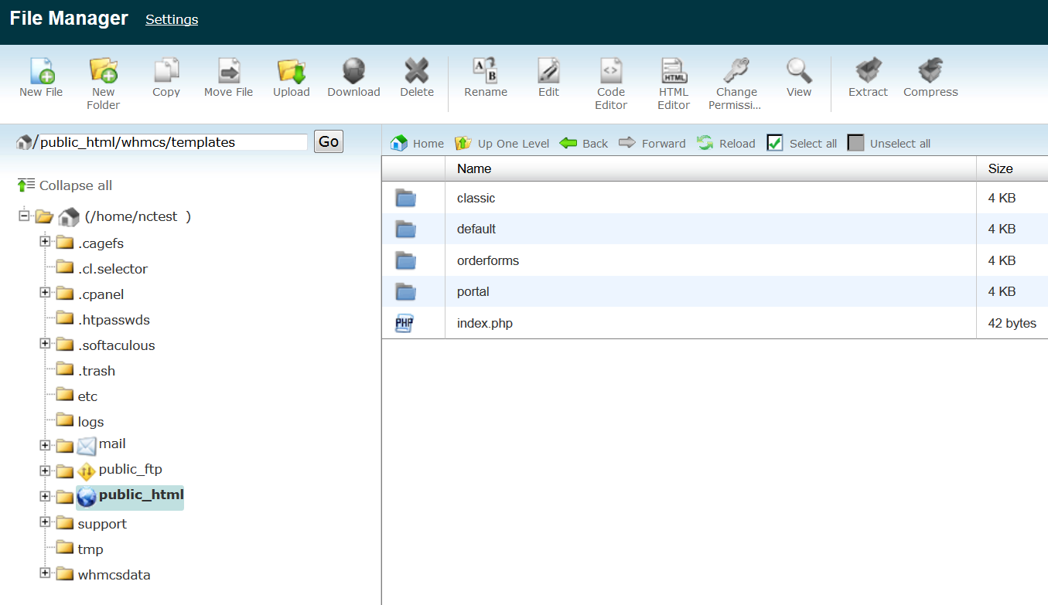Select tmp folder in the tree
Screen dimensions: 1048x605
click(90, 549)
